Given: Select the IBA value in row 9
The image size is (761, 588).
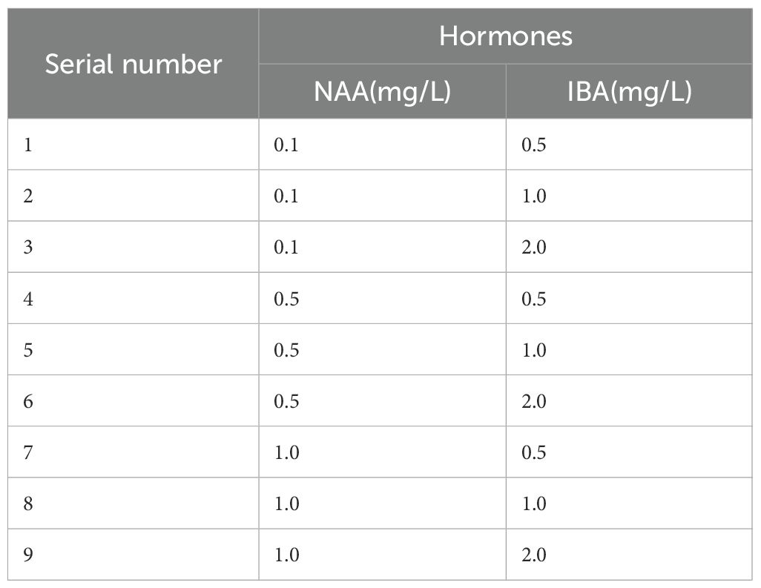Looking at the screenshot, I should pos(534,555).
